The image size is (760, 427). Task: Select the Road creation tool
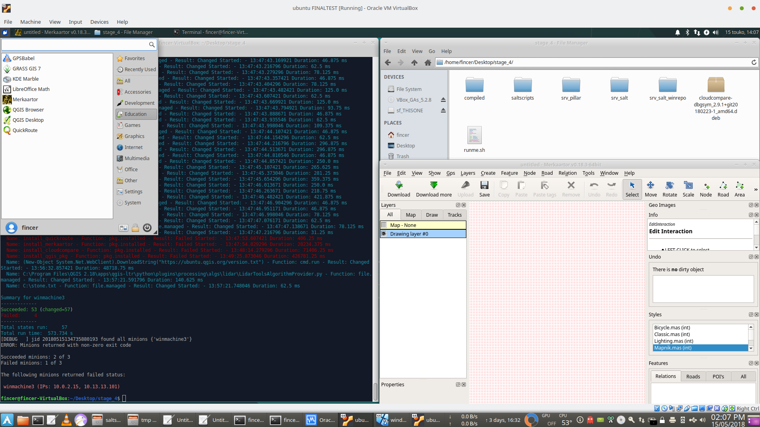click(723, 189)
